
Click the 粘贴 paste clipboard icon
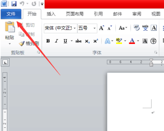click(10, 27)
